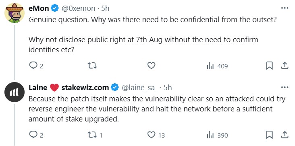Viewport: 295px width, 146px height.
Task: View analytics for Laine's 390 views
Action: pos(217,135)
